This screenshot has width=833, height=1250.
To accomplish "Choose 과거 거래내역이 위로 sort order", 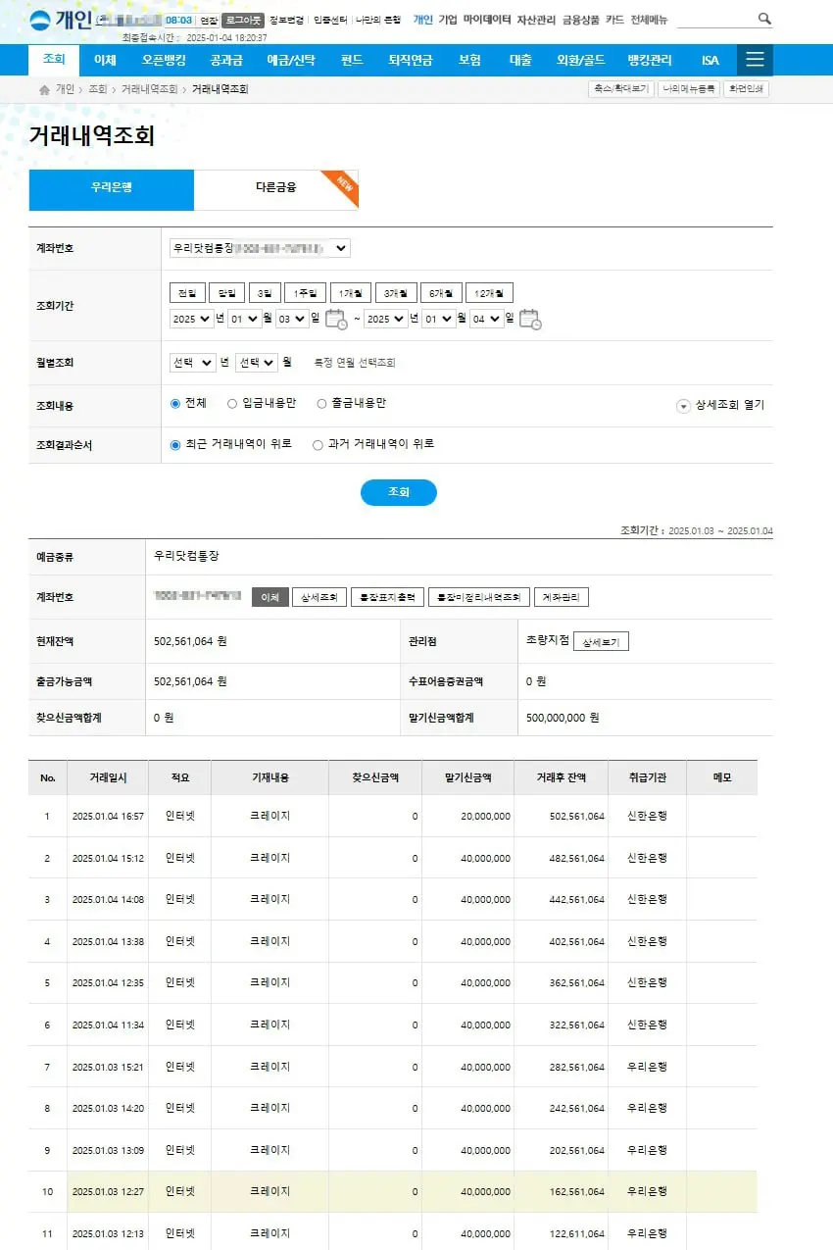I will [318, 444].
